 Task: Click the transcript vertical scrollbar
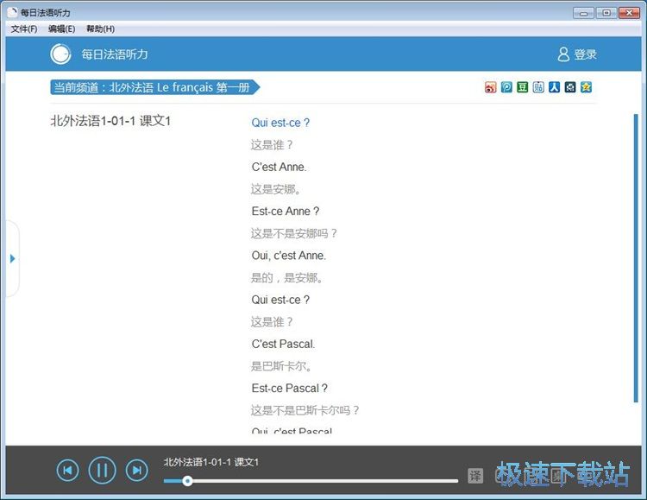pos(636,258)
